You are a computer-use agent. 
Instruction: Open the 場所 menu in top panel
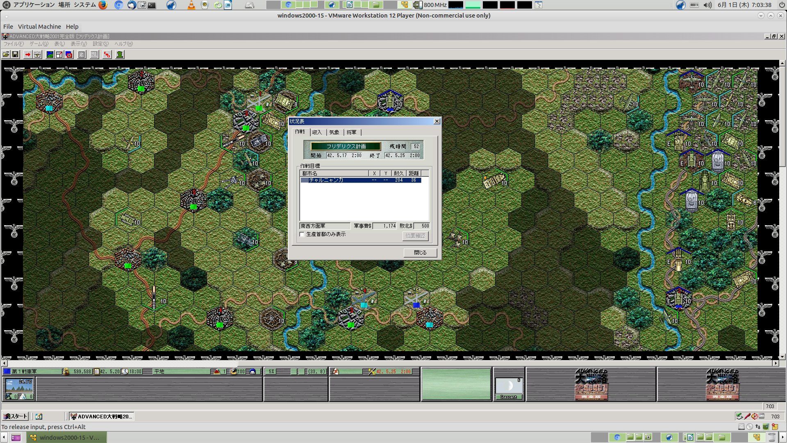(64, 5)
